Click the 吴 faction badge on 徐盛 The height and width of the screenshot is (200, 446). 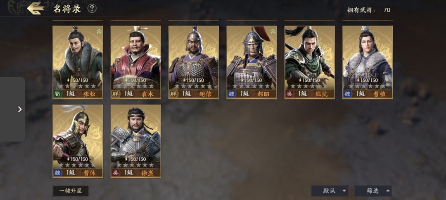tap(116, 173)
